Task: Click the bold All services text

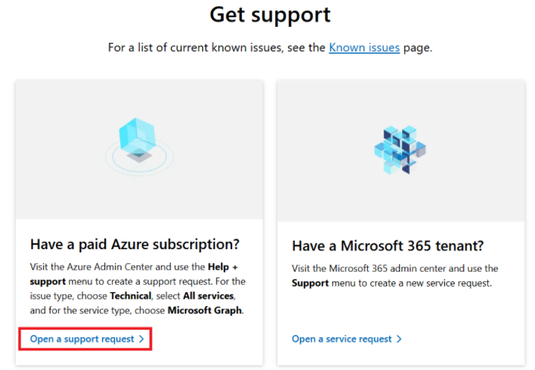Action: coord(208,295)
